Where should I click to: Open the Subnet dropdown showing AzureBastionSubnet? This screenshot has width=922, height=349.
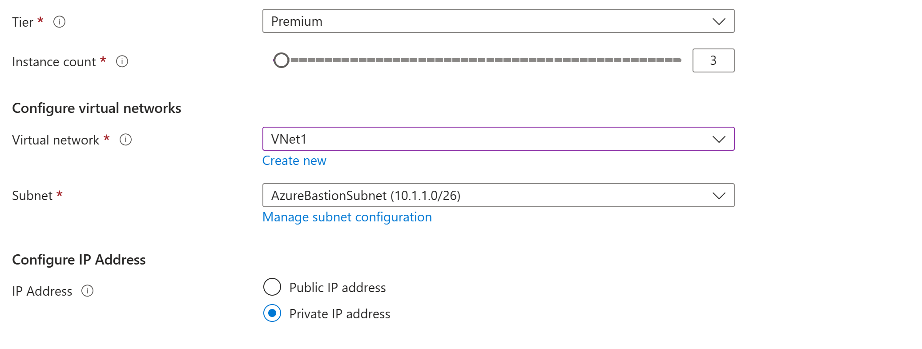pos(489,196)
